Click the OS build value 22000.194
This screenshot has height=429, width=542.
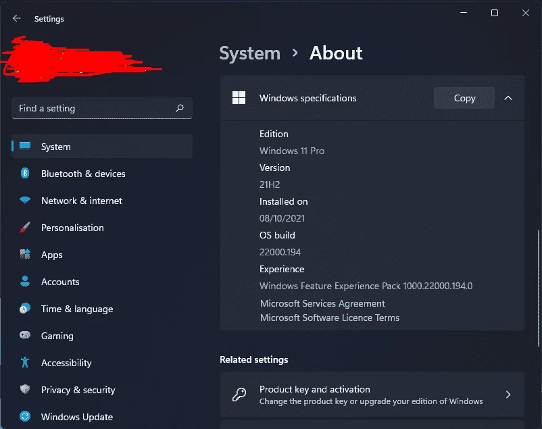pos(280,252)
